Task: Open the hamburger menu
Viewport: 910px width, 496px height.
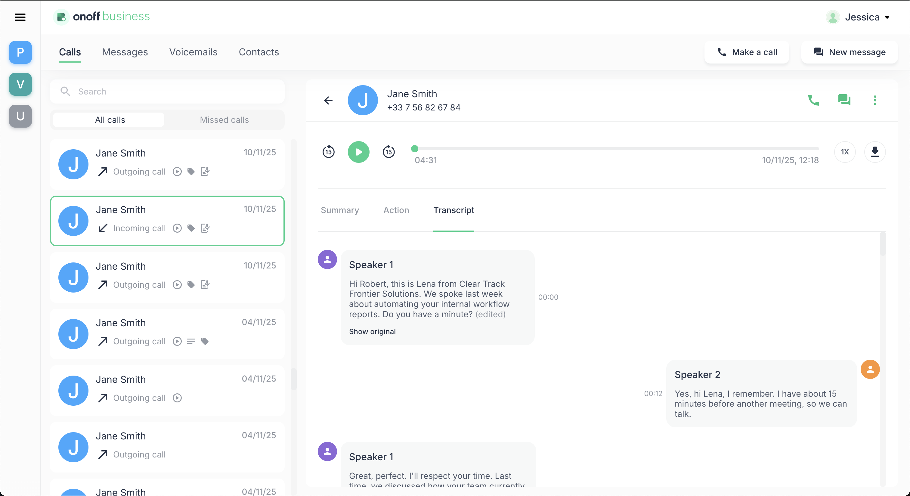Action: point(20,17)
